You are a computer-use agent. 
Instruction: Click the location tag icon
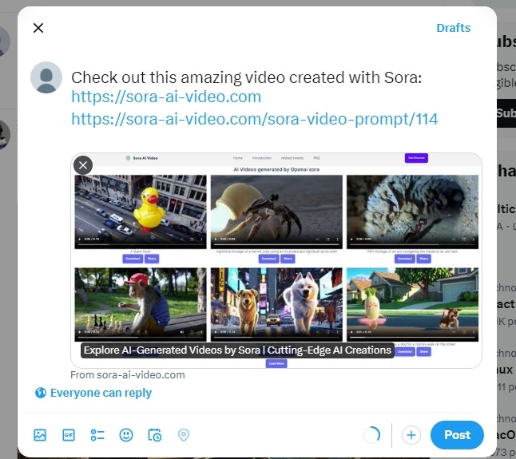(184, 435)
